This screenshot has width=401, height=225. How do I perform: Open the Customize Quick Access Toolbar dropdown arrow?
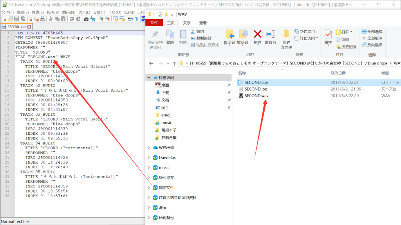(x=172, y=15)
